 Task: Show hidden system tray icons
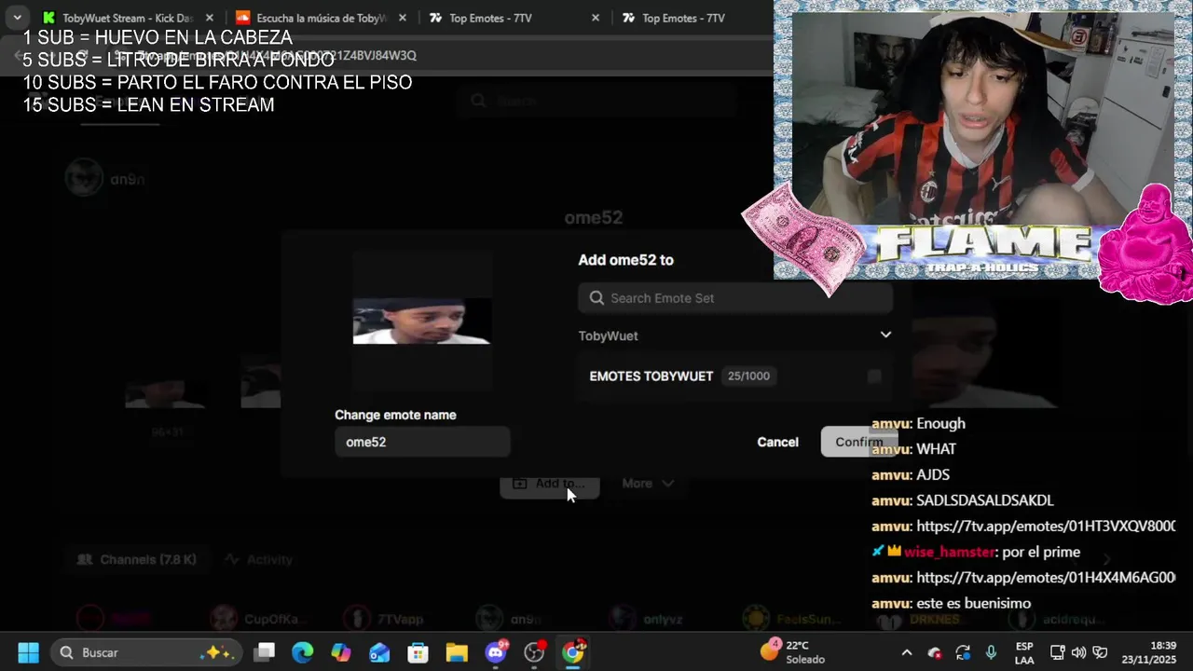906,652
